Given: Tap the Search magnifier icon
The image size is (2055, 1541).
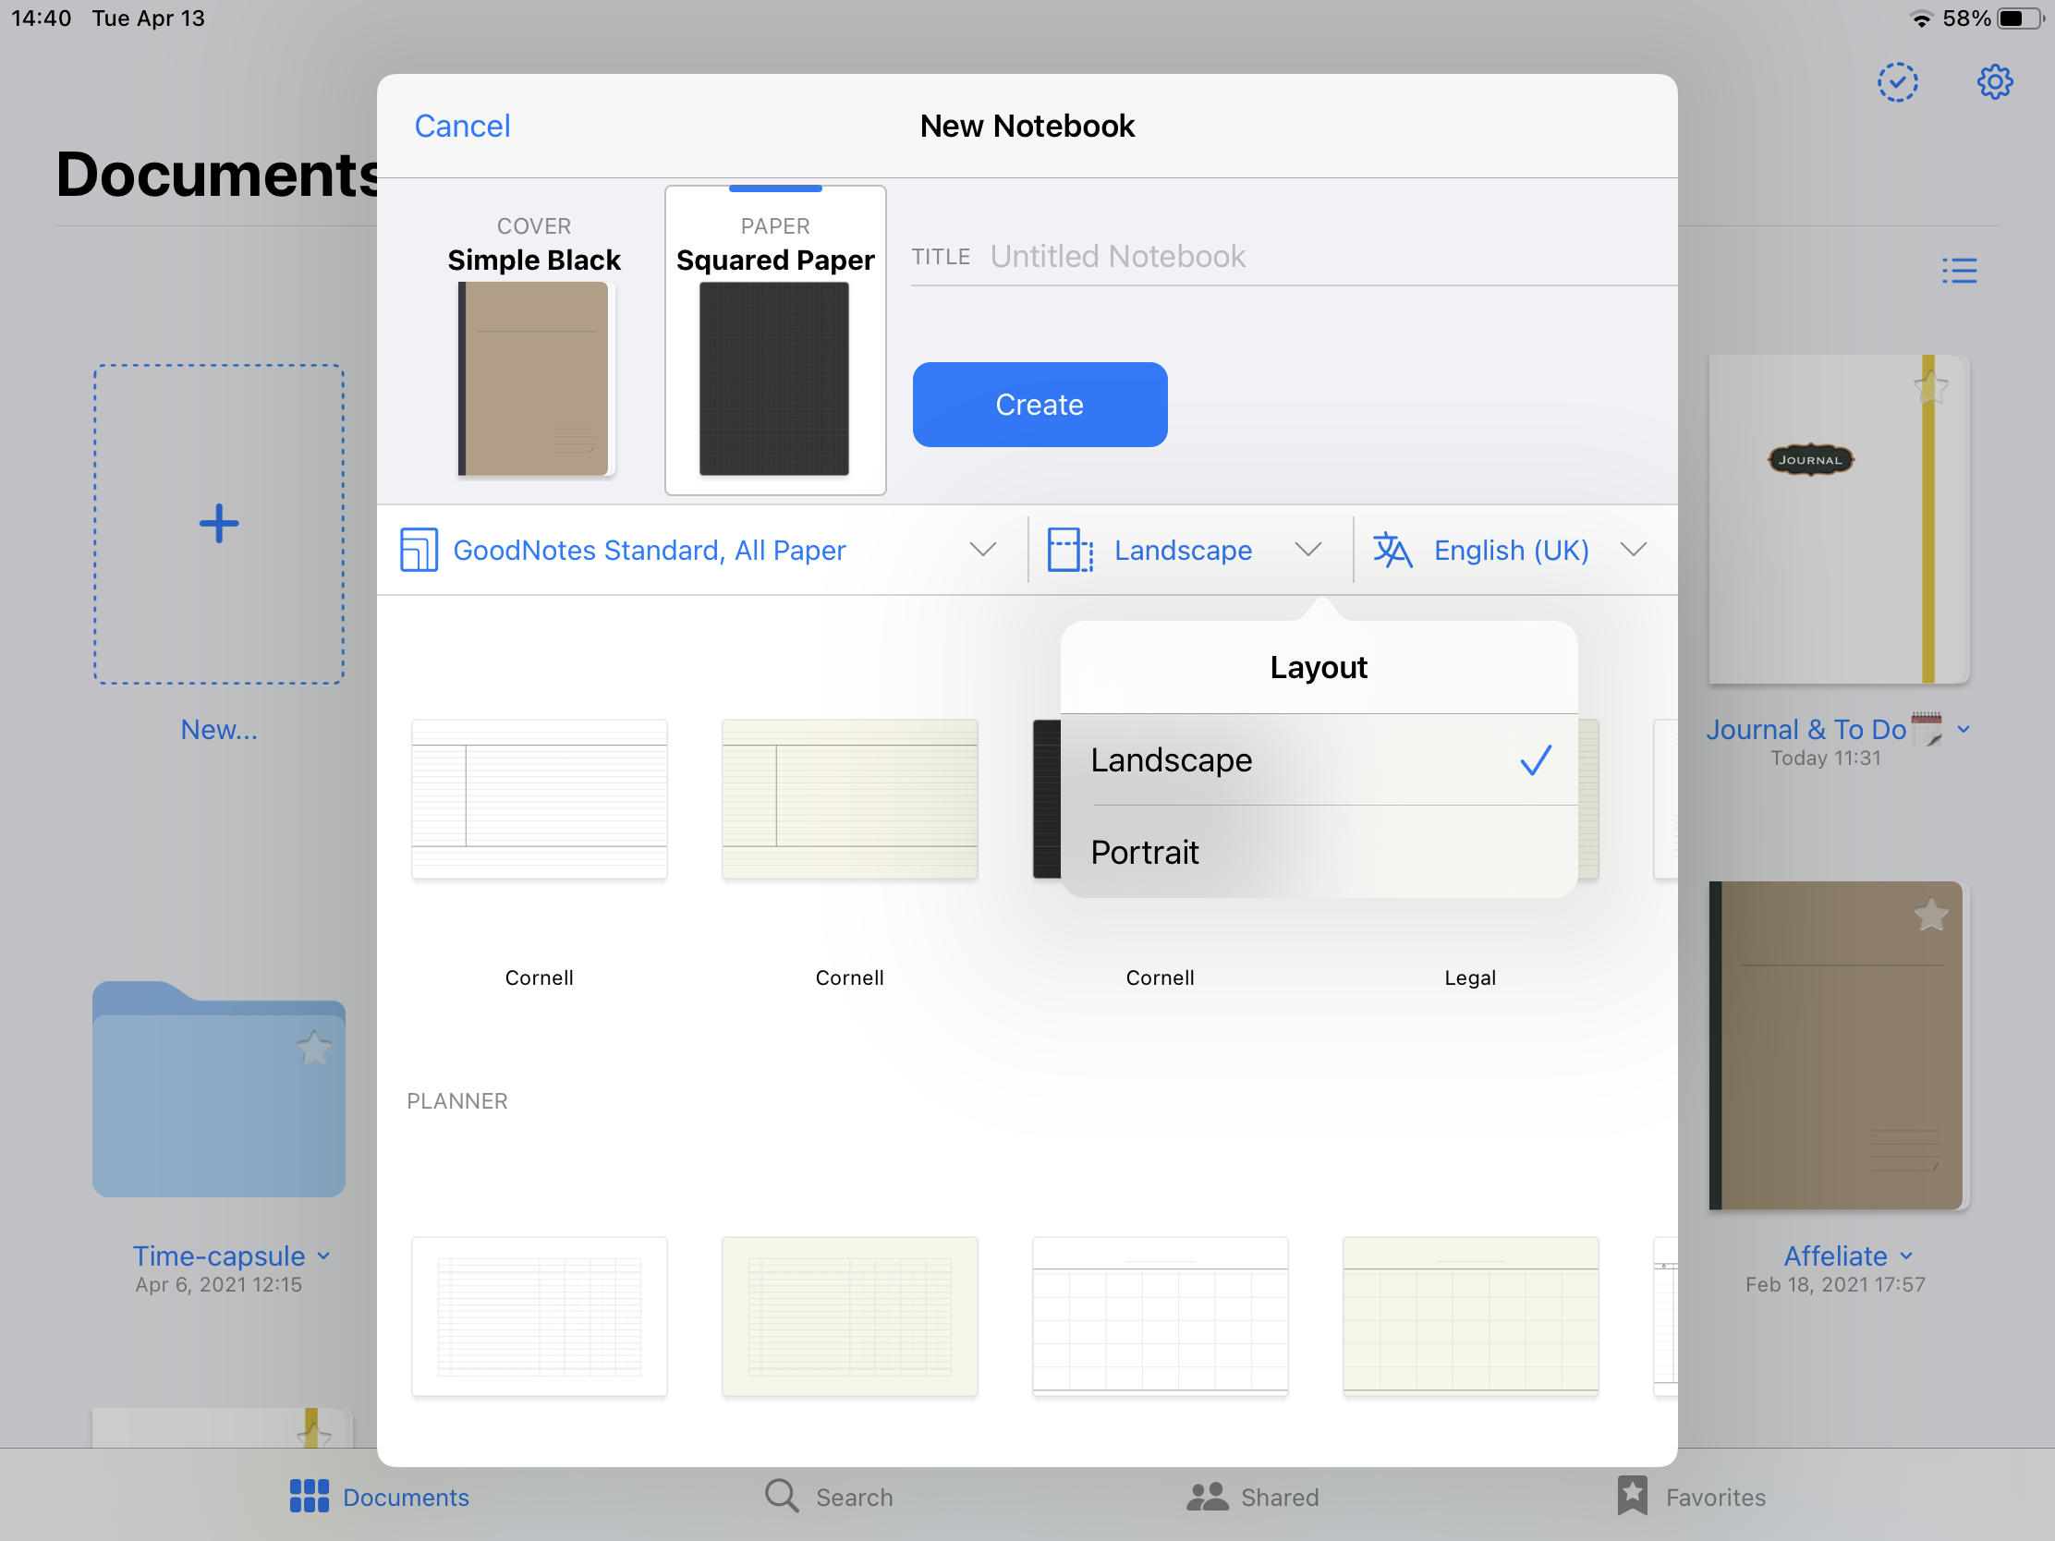Looking at the screenshot, I should 782,1497.
